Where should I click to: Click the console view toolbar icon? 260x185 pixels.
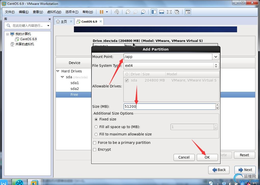pos(188,12)
